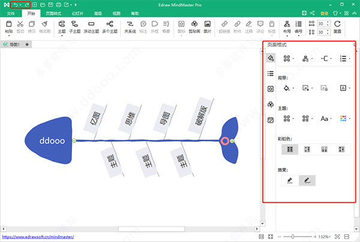Enable the hand-drawn 效果 style button
This screenshot has height=242, width=360.
point(307,180)
